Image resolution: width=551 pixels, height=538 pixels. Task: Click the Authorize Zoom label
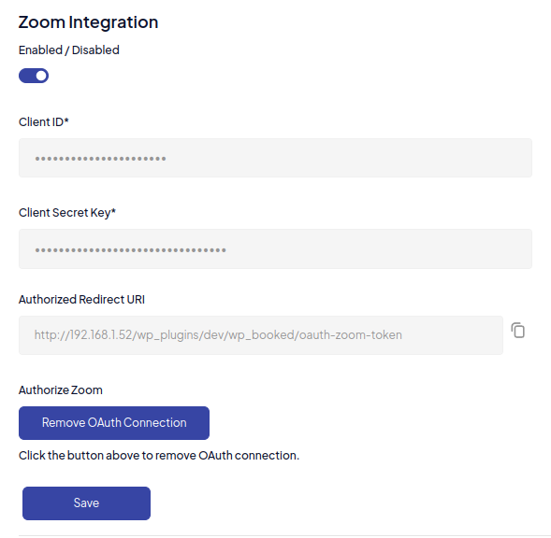(x=61, y=389)
